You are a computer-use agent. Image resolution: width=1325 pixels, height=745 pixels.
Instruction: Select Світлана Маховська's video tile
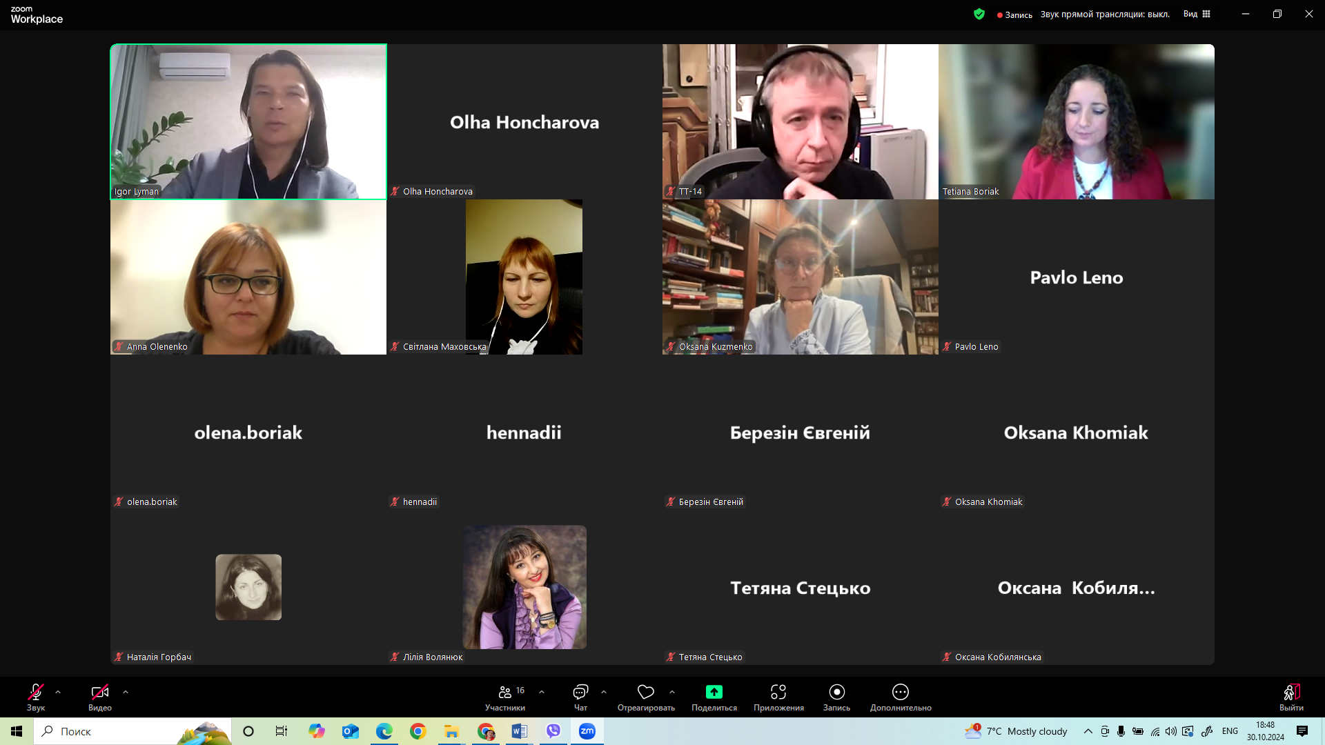click(524, 277)
